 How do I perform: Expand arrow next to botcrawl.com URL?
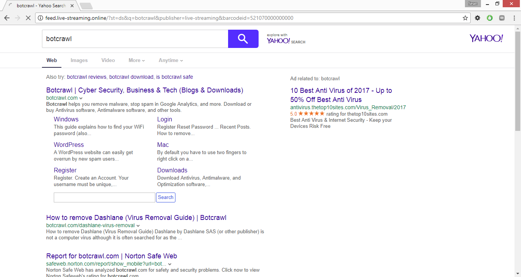[x=81, y=98]
